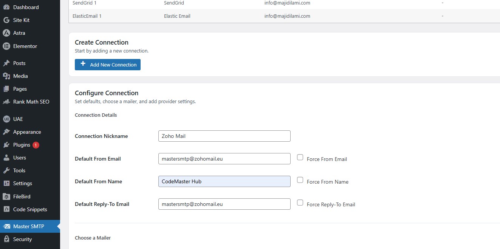This screenshot has width=500, height=249.
Task: Click the Security lock icon
Action: click(6, 239)
